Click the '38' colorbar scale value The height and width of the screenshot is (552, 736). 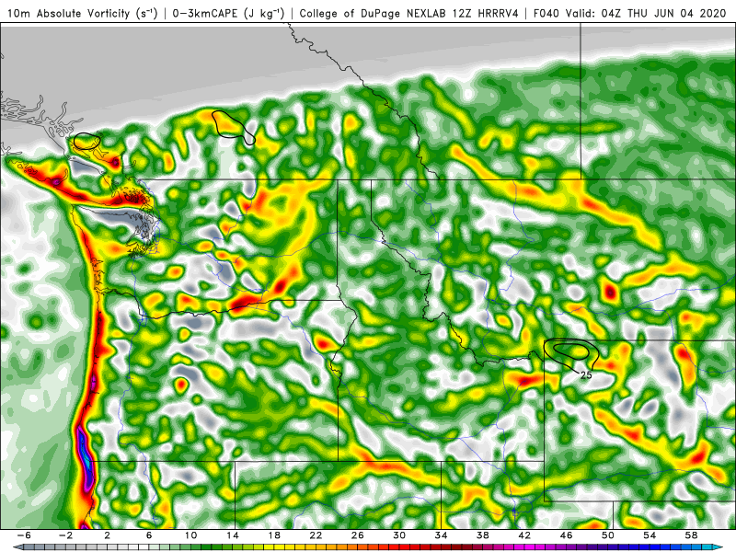point(483,535)
